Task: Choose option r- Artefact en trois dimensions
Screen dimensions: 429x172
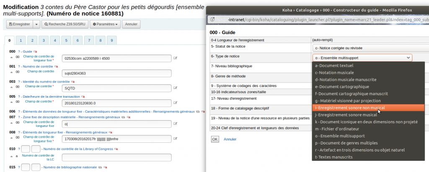Action: tap(368, 150)
